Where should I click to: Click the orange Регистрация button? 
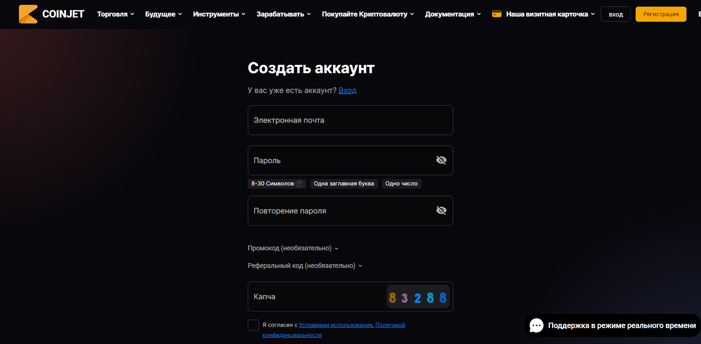coord(661,14)
